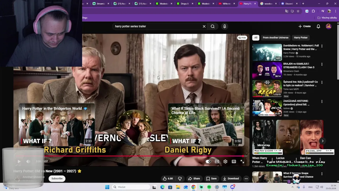Open the YouTube account avatar menu
This screenshot has height=191, width=339.
(x=328, y=26)
